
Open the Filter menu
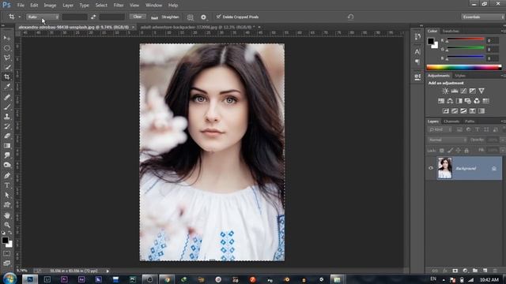coord(119,6)
